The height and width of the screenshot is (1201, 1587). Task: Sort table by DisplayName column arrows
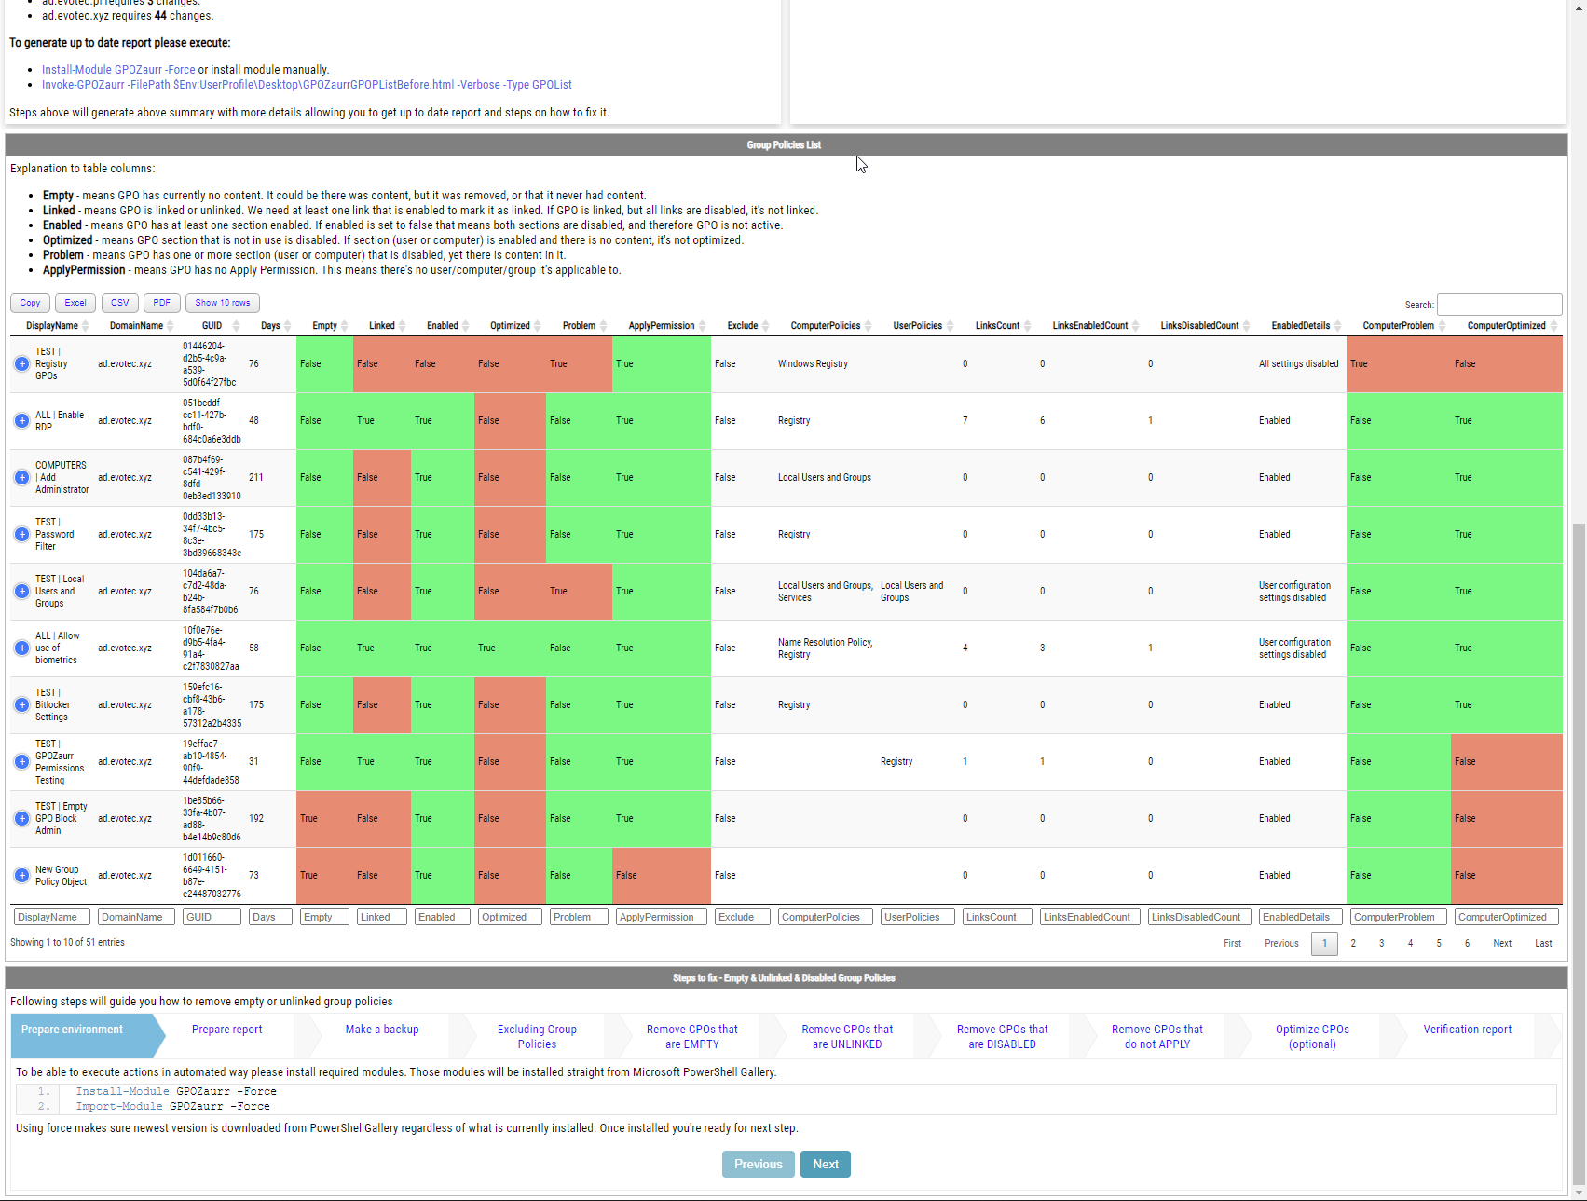tap(86, 326)
